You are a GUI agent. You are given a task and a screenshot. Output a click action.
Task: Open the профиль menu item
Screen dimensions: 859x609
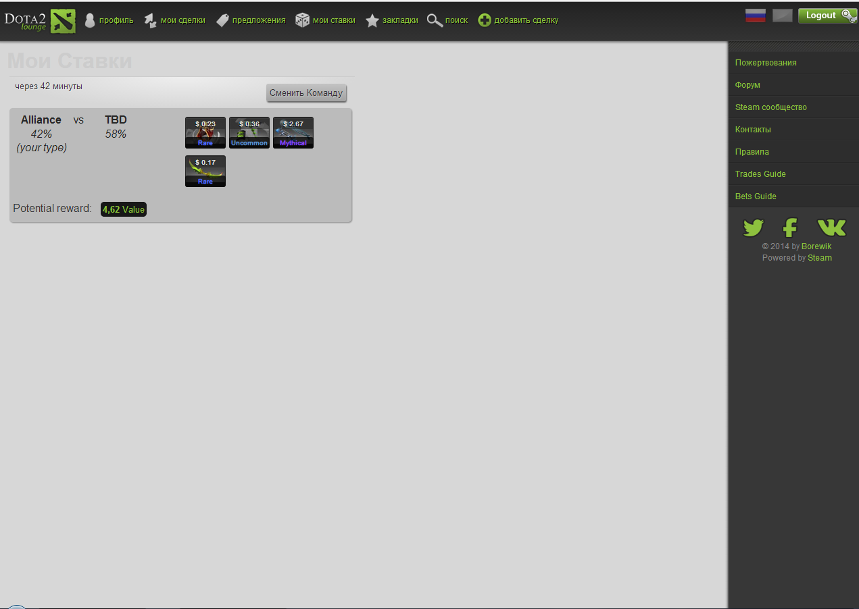pyautogui.click(x=116, y=20)
